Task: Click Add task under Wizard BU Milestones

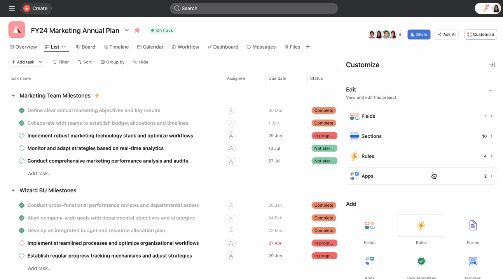Action: pos(40,269)
